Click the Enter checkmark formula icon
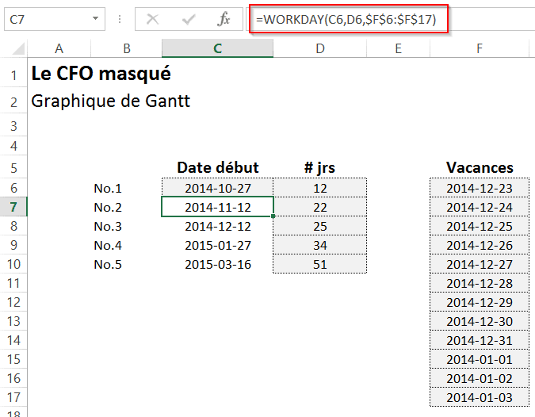 coord(189,19)
